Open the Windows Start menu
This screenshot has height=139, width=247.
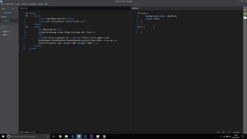click(x=3, y=136)
